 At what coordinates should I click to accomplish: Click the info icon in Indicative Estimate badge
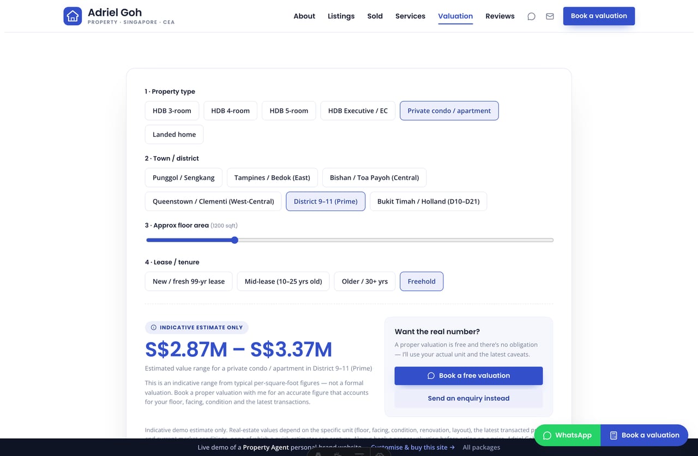[153, 328]
